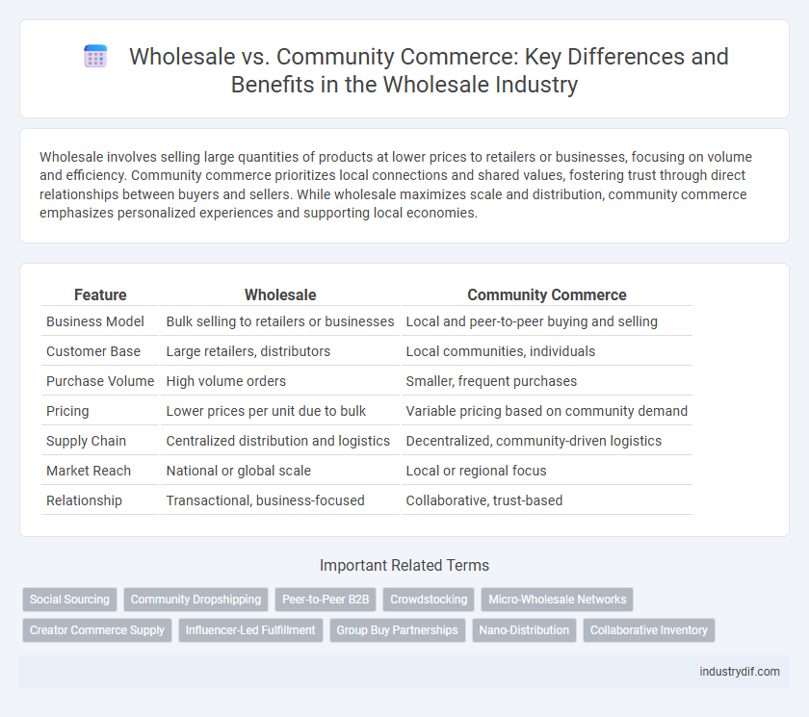
Task: Open the Group Buy Partnerships tag
Action: 397,630
